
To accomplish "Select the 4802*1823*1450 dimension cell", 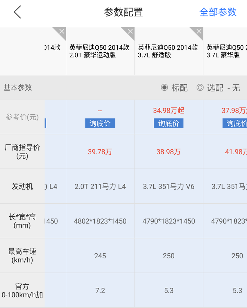I will tap(100, 221).
